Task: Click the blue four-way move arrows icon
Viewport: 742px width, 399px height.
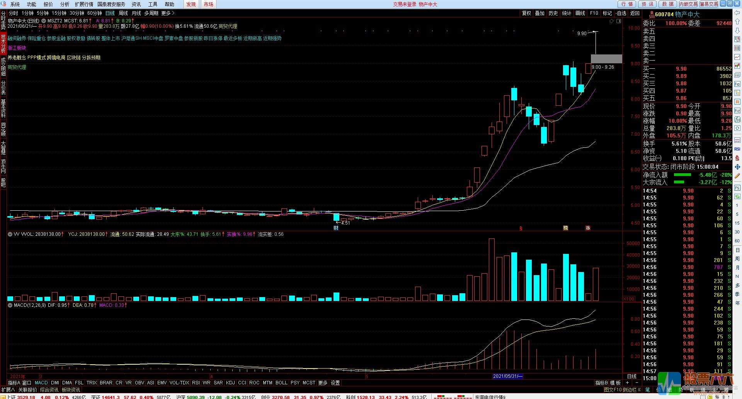Action: pyautogui.click(x=737, y=167)
